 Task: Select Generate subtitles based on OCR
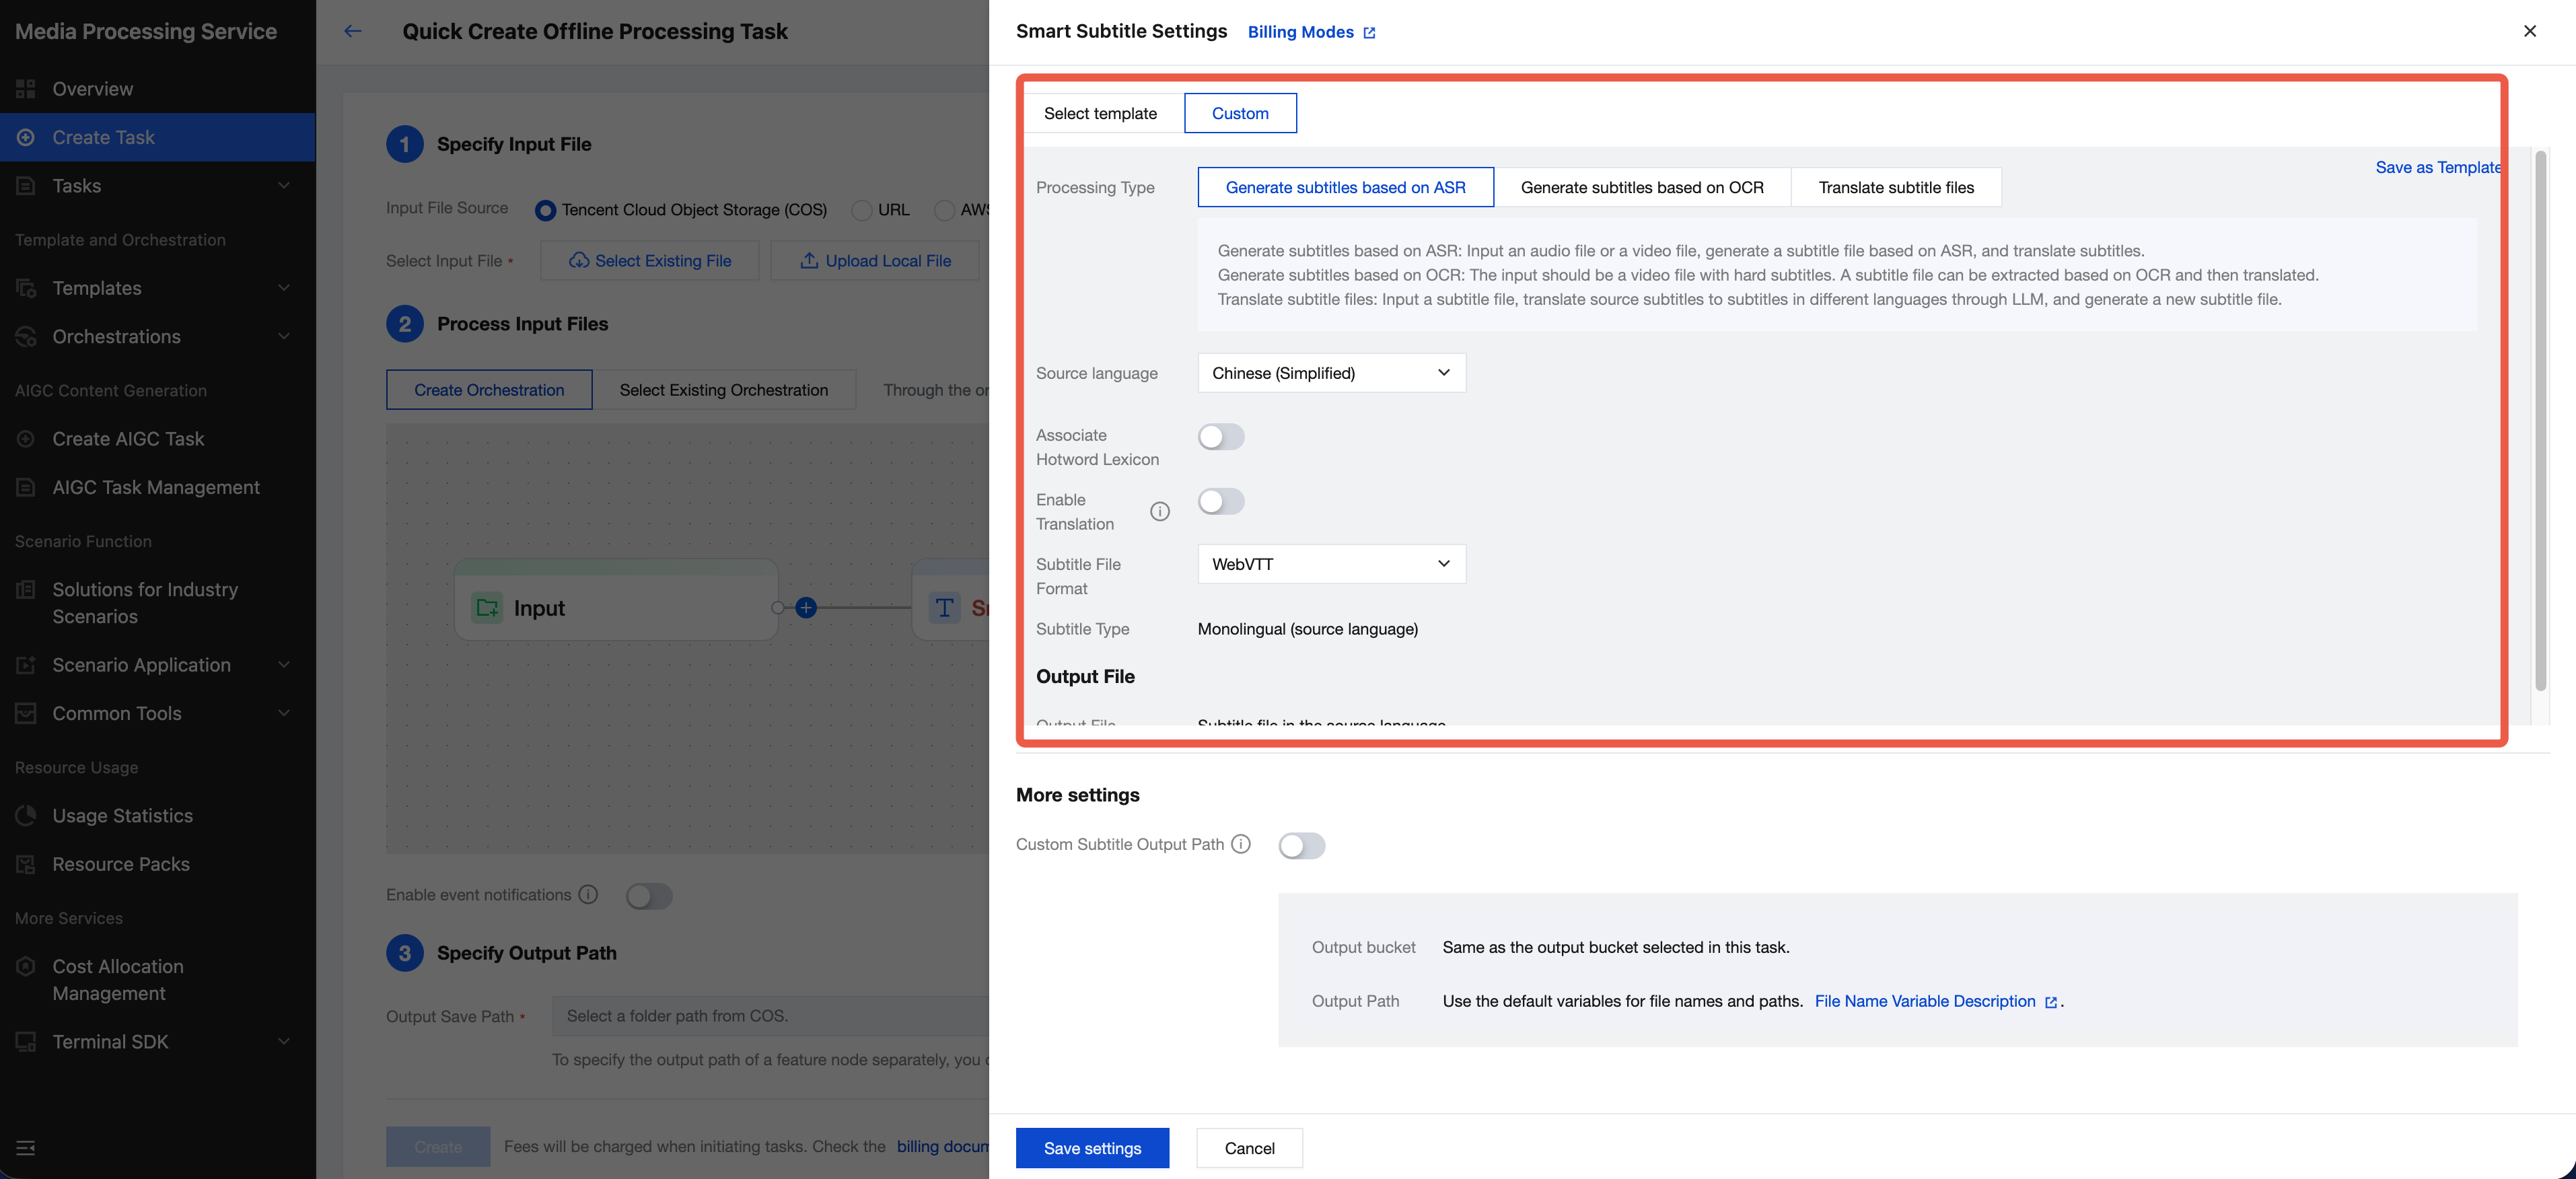[1641, 187]
